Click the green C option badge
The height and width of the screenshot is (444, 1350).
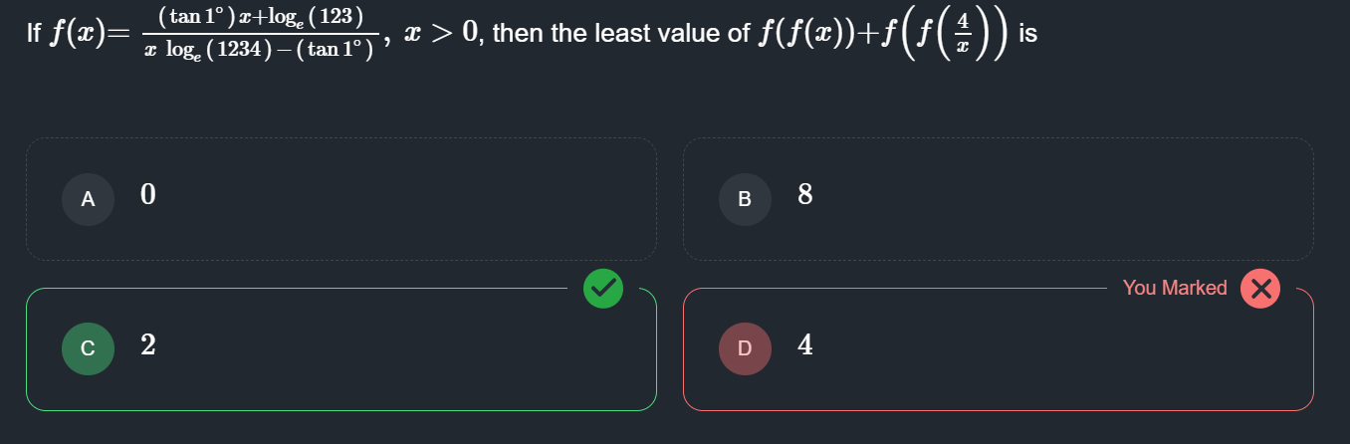coord(88,347)
